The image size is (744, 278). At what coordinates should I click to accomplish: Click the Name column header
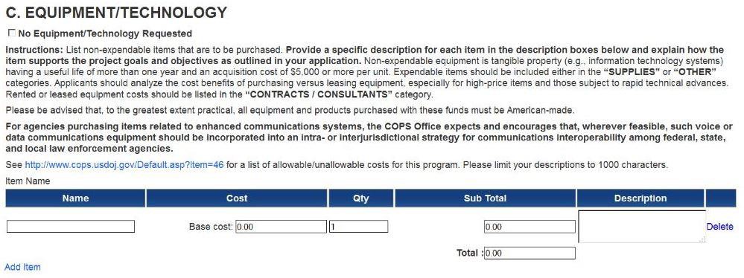[75, 198]
